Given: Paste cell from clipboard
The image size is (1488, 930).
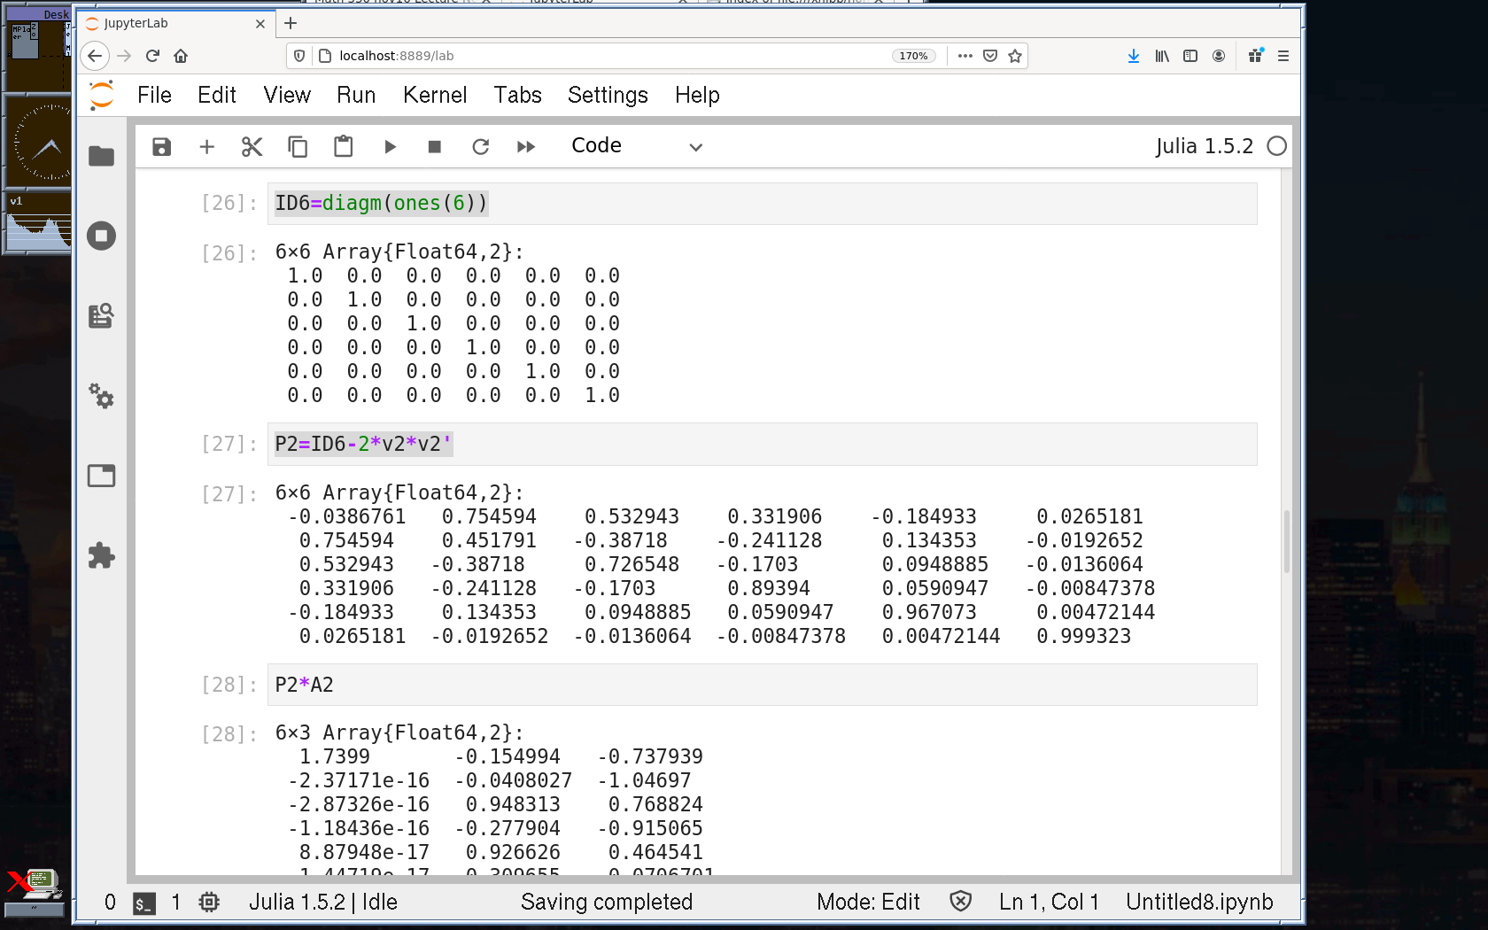Looking at the screenshot, I should pos(343,147).
